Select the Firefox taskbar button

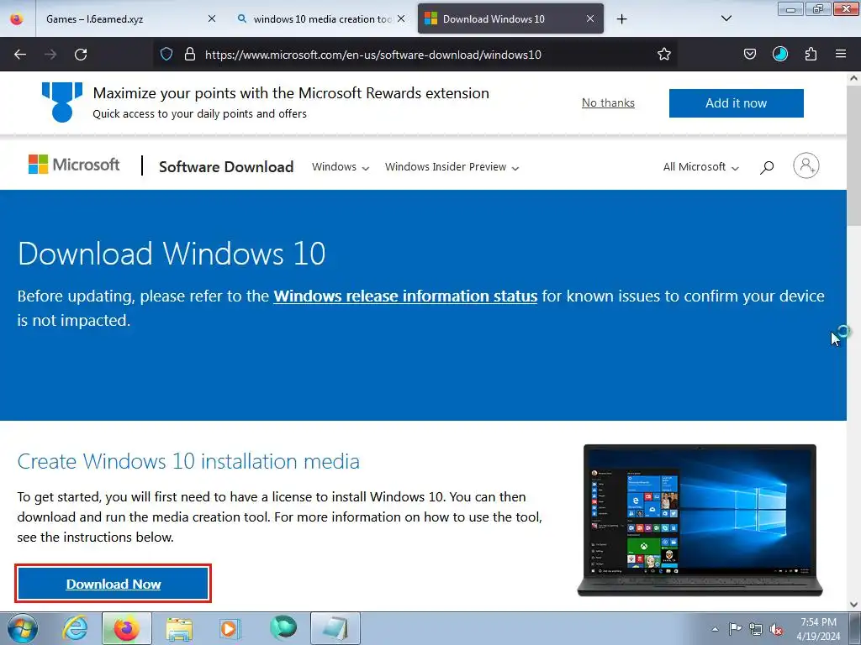pos(126,628)
